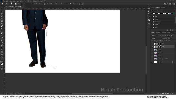Select the Lasso tool
Image resolution: width=176 pixels, height=99 pixels.
pyautogui.click(x=2, y=14)
